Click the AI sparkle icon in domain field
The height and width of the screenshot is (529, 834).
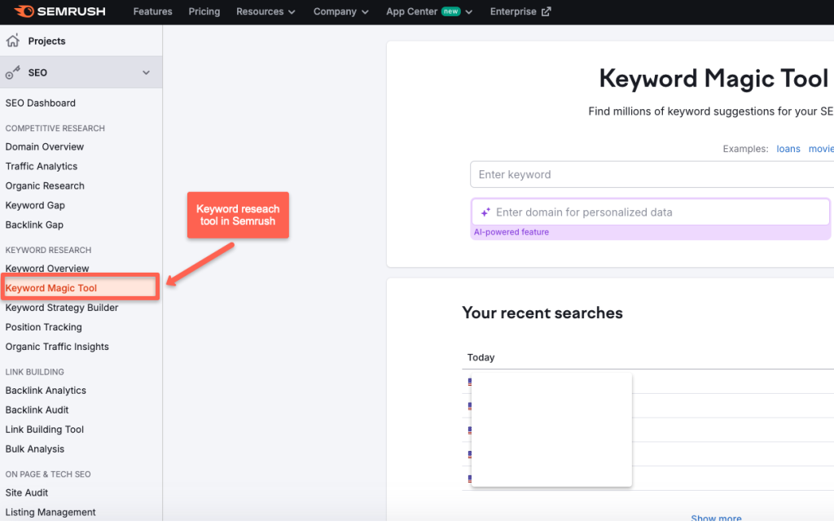click(x=485, y=212)
